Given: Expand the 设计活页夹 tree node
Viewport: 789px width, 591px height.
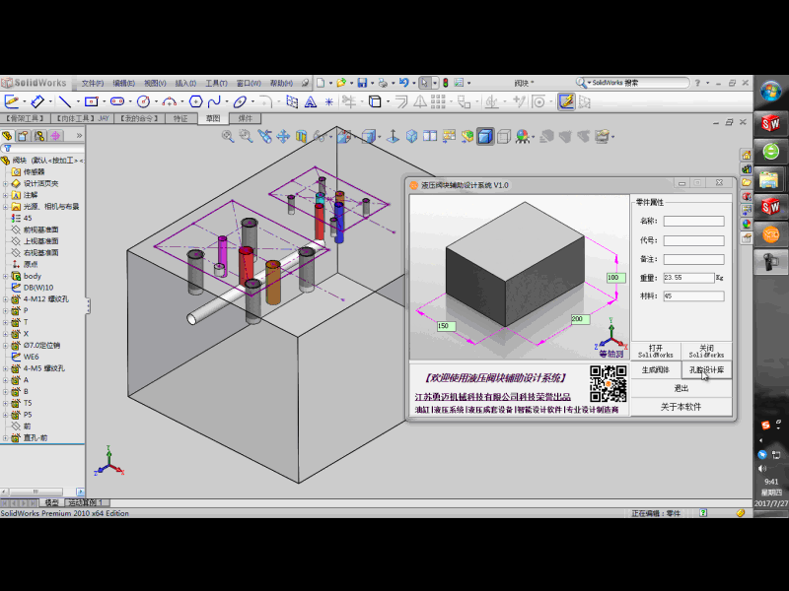Looking at the screenshot, I should (6, 183).
